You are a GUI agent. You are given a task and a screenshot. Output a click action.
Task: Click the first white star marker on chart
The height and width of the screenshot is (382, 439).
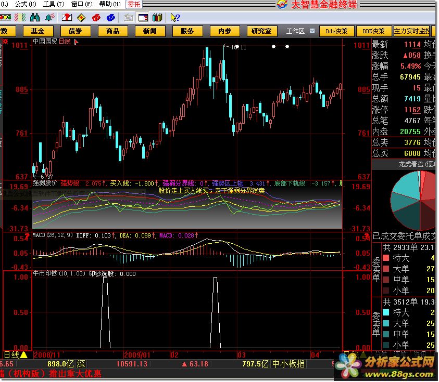237,47
